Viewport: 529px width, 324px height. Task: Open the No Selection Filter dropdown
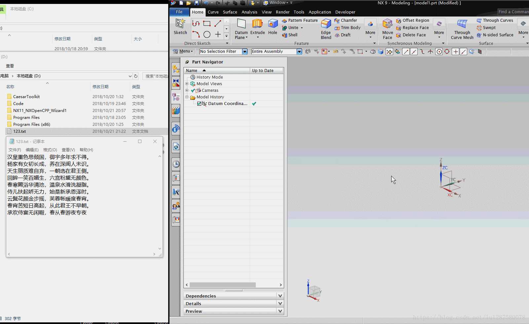245,52
